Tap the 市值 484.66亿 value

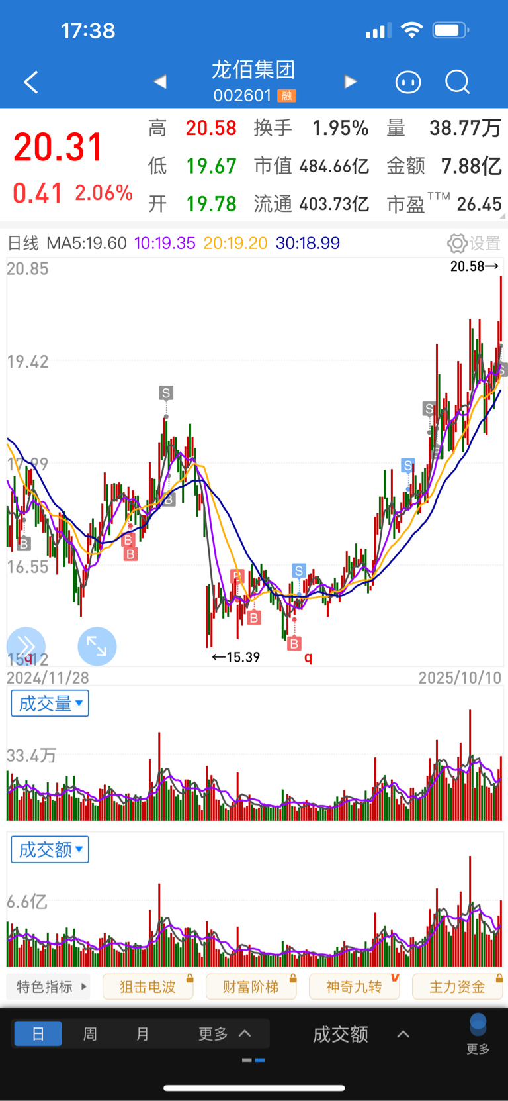(x=334, y=166)
